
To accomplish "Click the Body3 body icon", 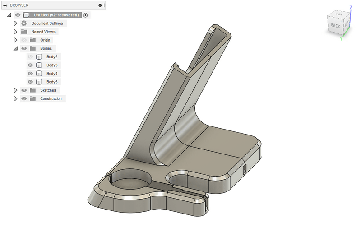I will click(x=39, y=65).
